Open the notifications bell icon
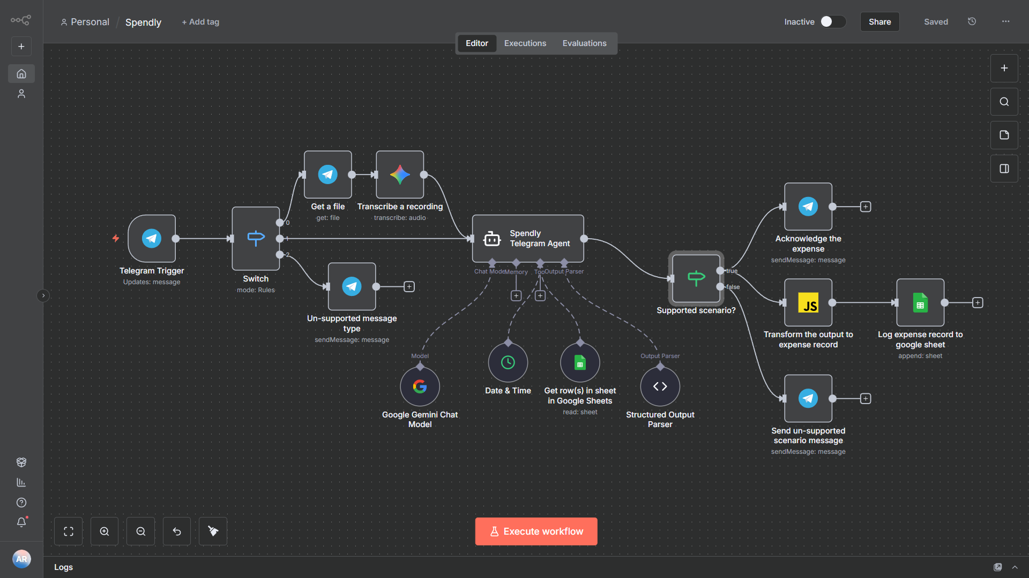1029x578 pixels. tap(21, 522)
